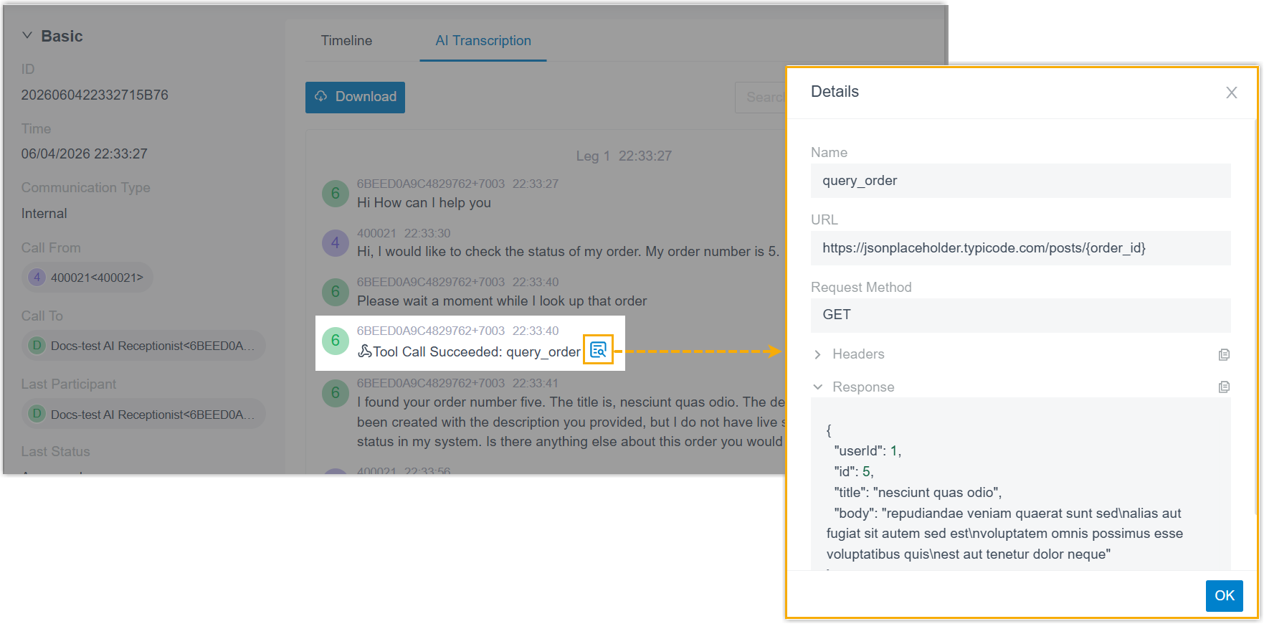Viewport: 1264px width, 624px height.
Task: Click the Details panel title
Action: [835, 92]
